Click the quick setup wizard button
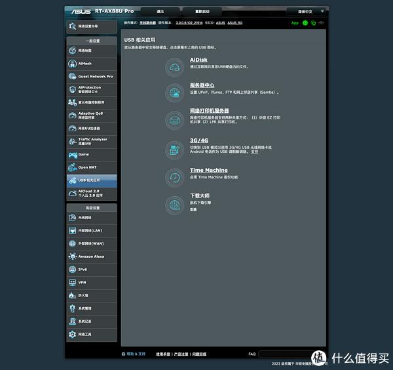The image size is (393, 370). click(x=92, y=27)
